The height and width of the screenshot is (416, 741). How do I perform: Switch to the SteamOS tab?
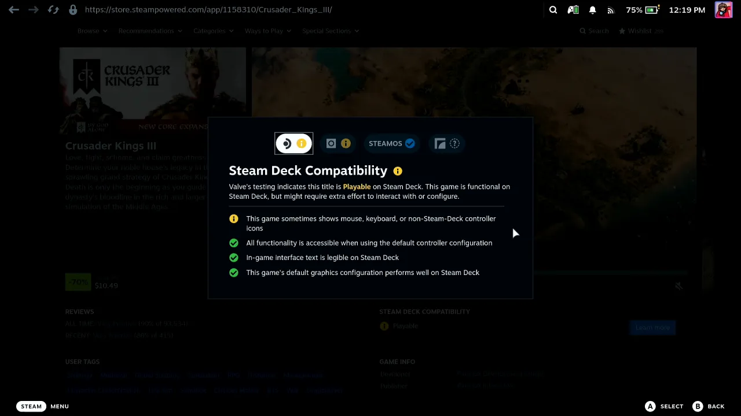(391, 143)
